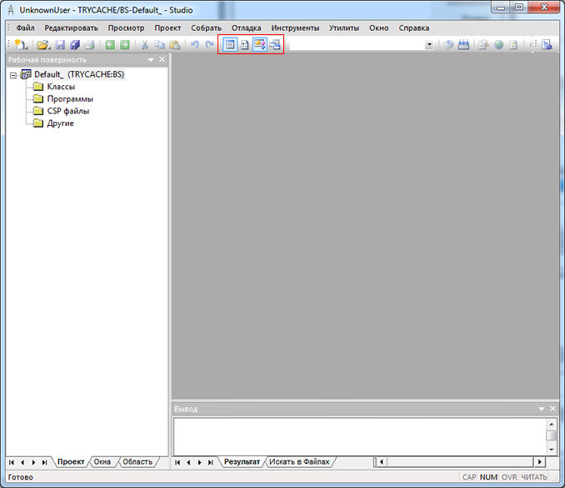Open the Проект menu
565x488 pixels.
coord(167,28)
